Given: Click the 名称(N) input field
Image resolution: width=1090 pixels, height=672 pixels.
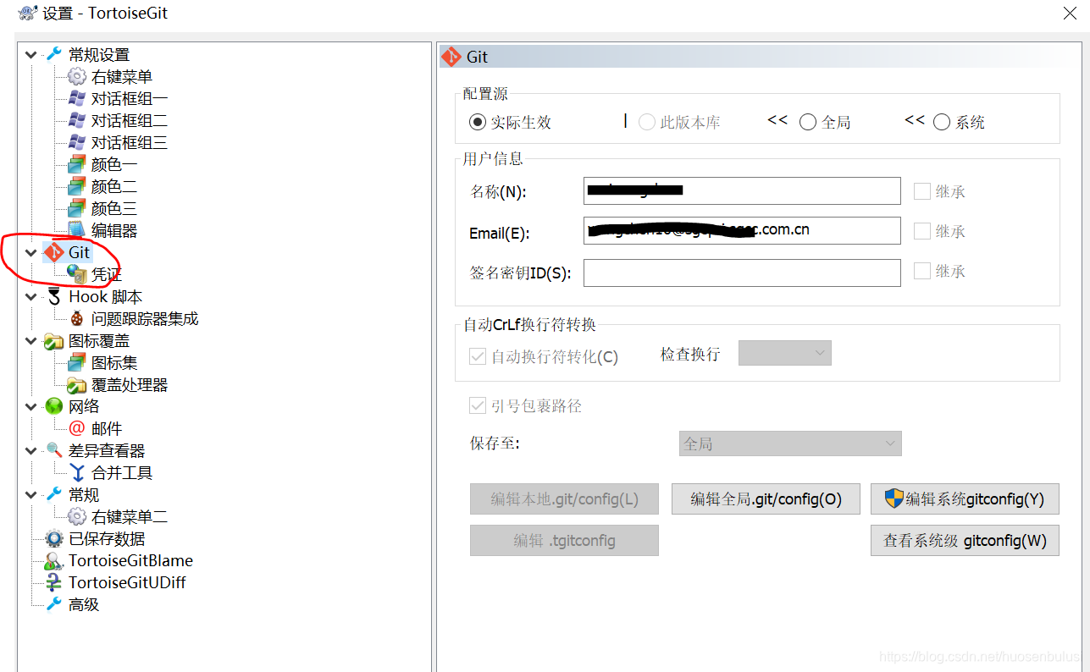Looking at the screenshot, I should [x=742, y=191].
